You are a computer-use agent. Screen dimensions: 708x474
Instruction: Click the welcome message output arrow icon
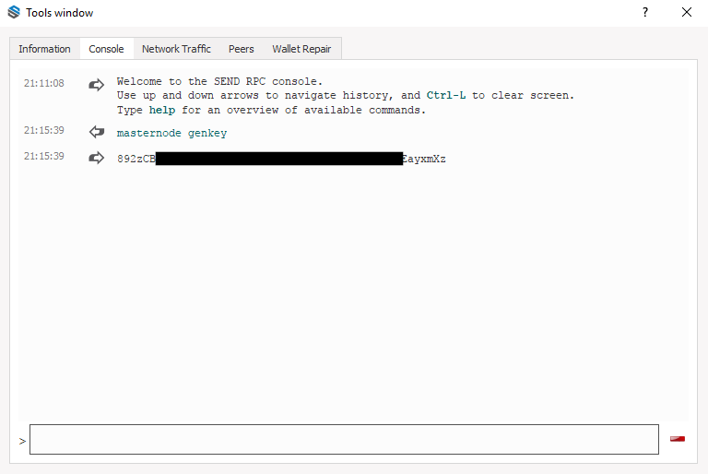pos(96,85)
